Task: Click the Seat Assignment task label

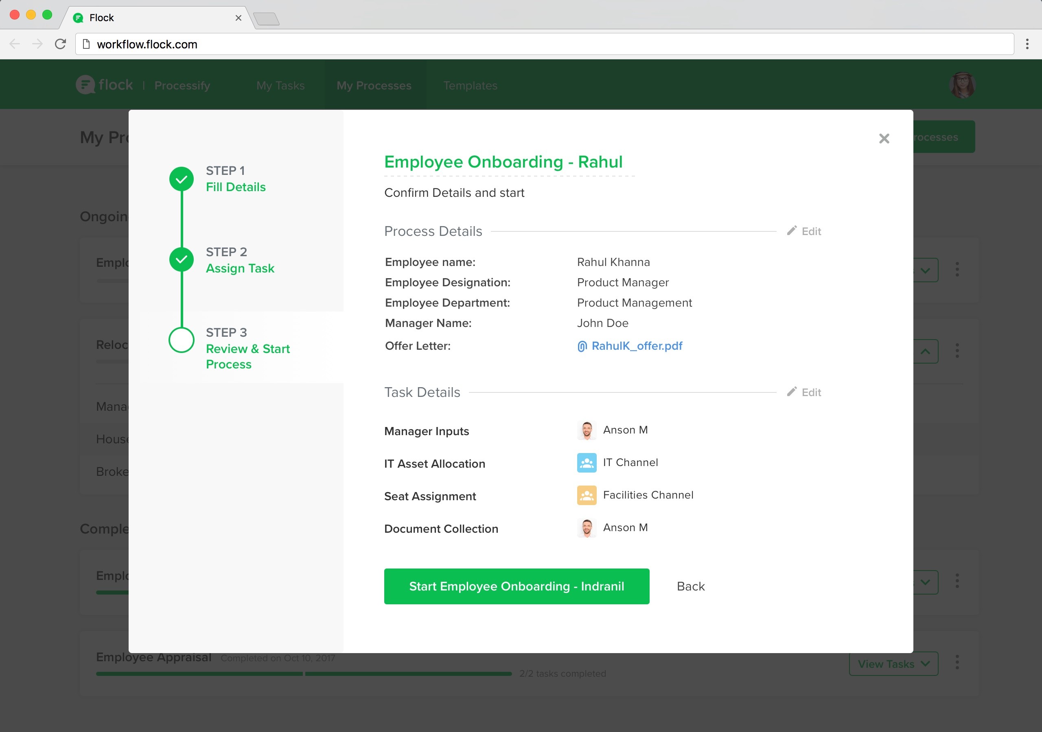Action: click(430, 497)
